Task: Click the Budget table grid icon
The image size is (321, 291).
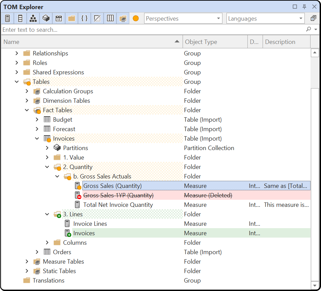Action: pyautogui.click(x=47, y=119)
